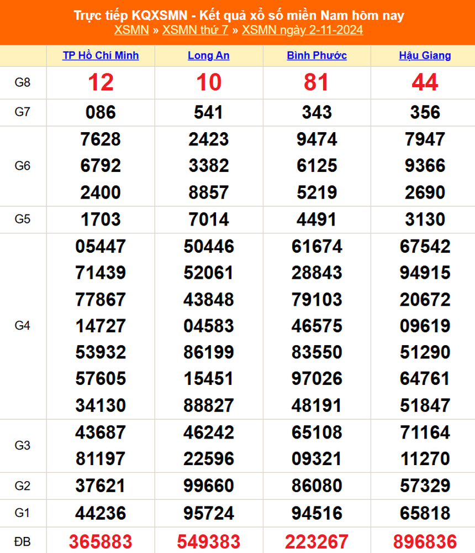
Task: Open the Bình Phước province results link
Action: point(316,55)
